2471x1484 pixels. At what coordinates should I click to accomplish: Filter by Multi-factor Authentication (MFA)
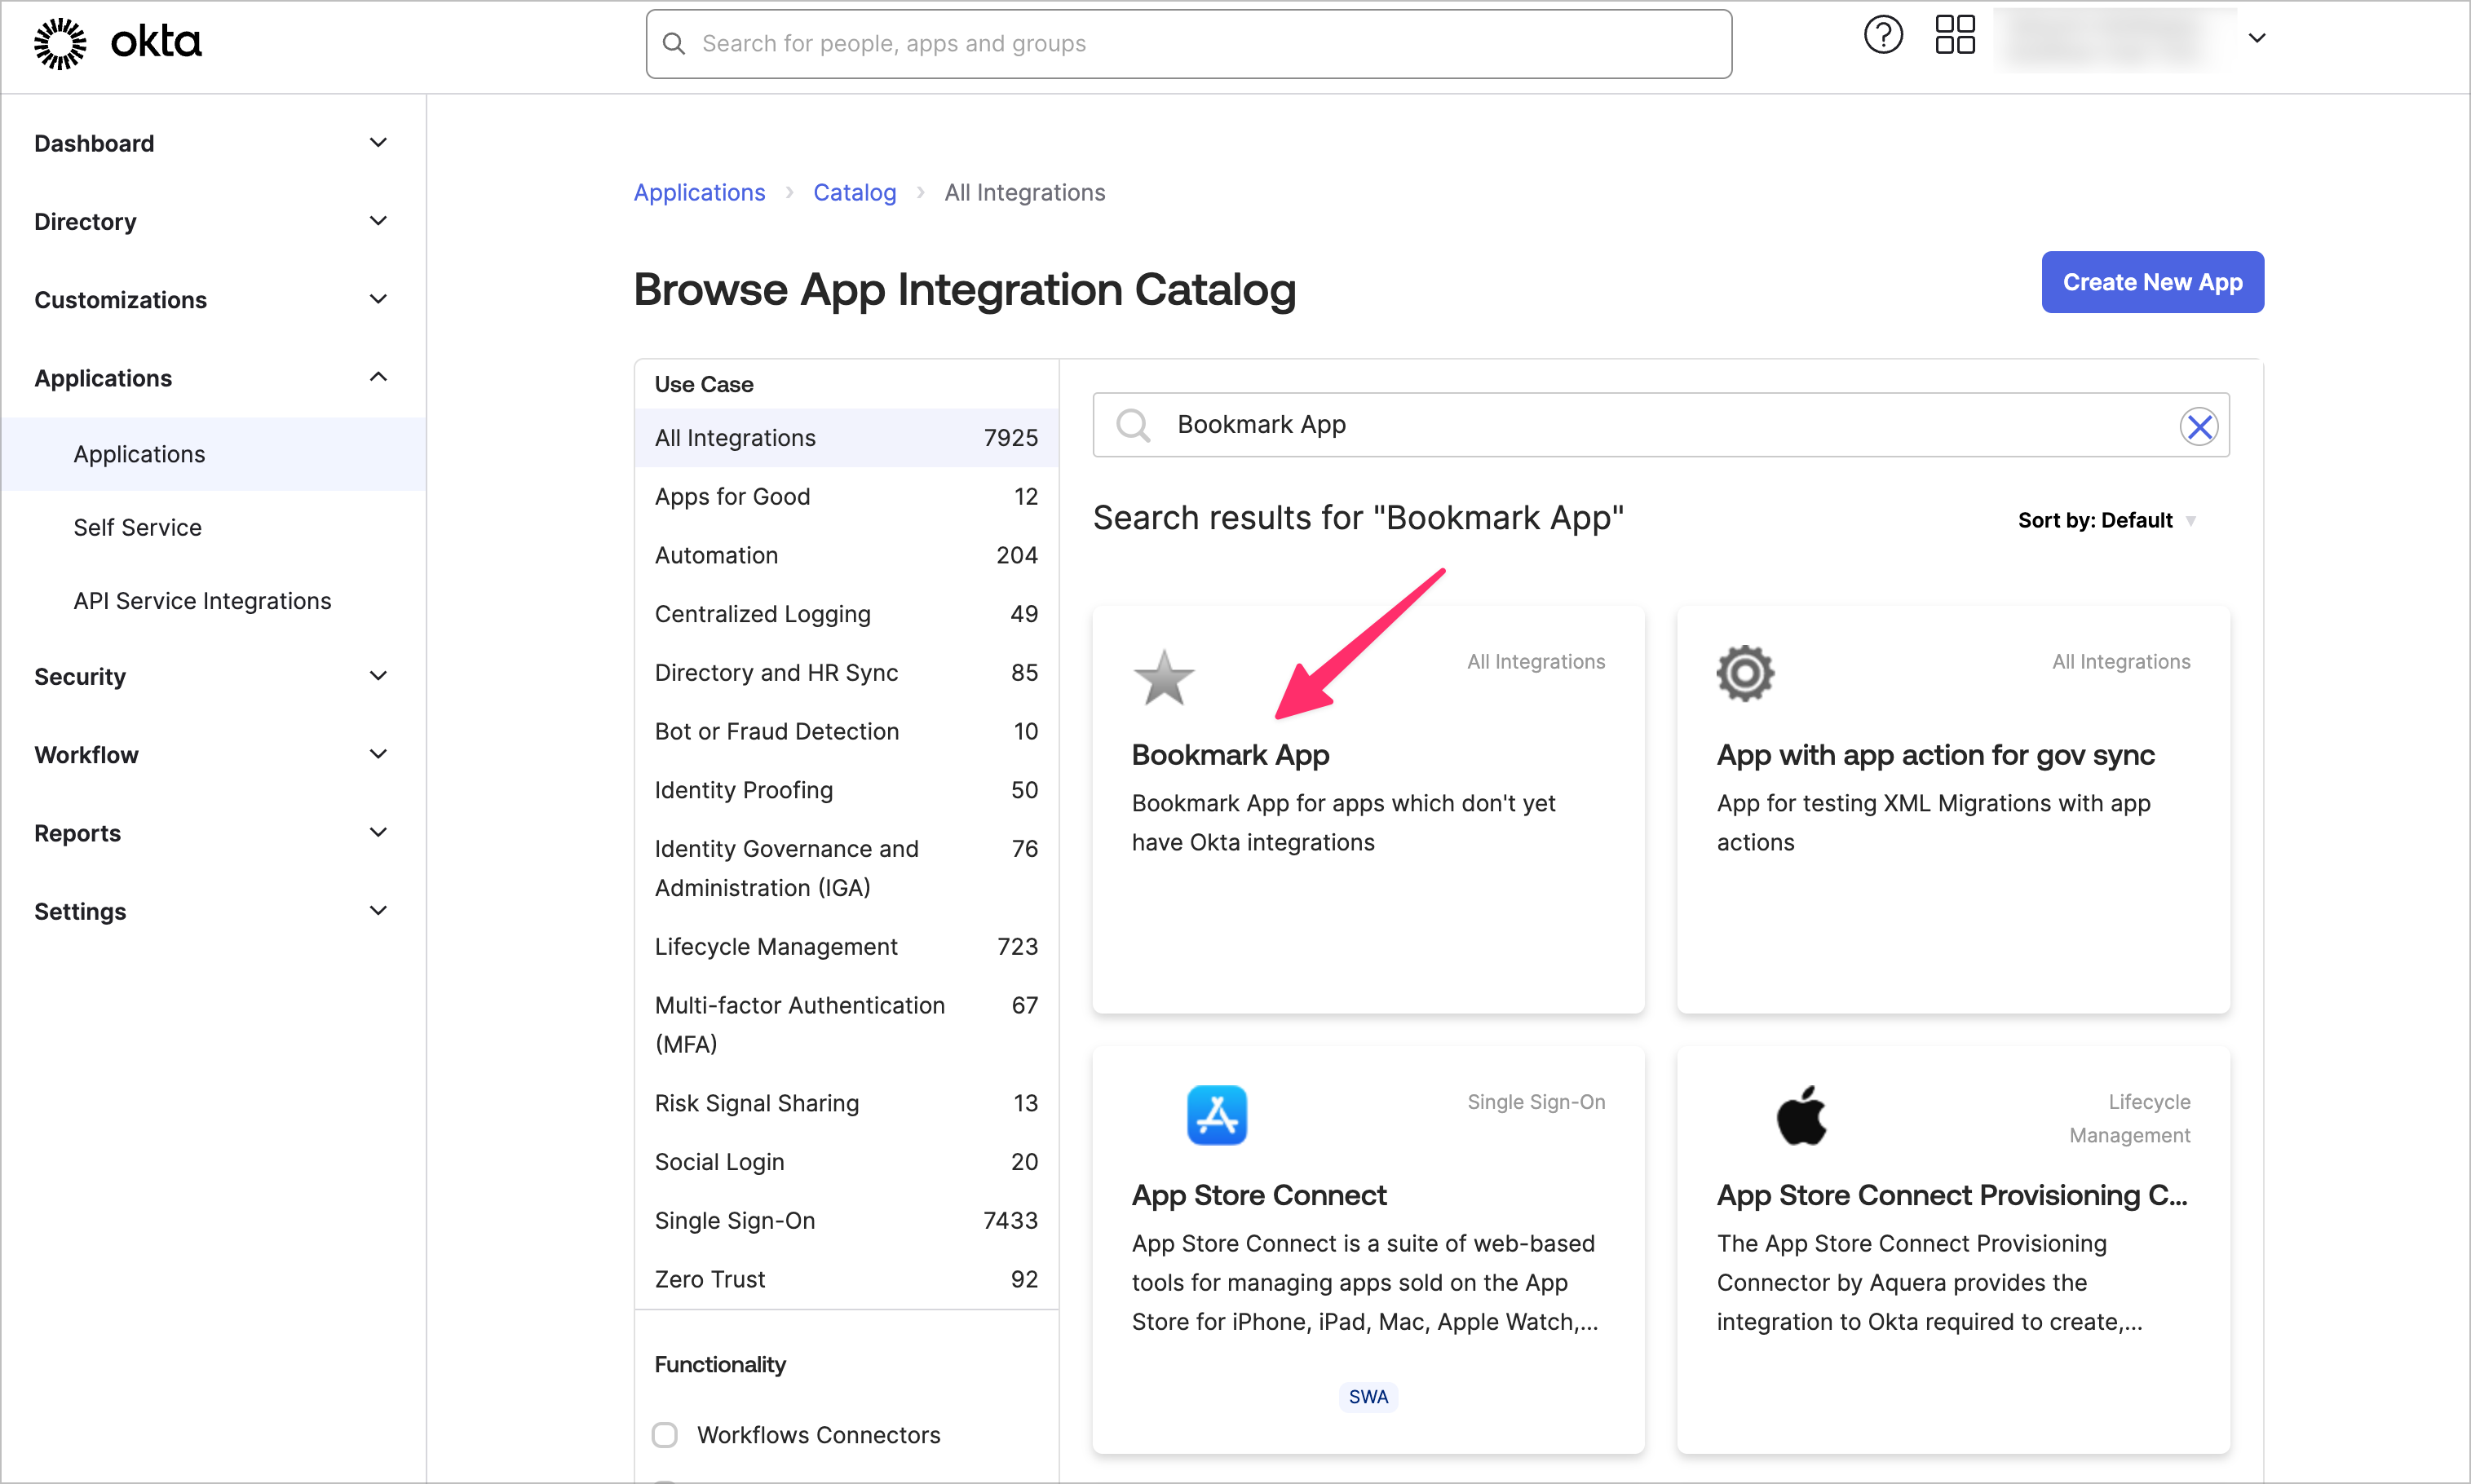tap(846, 1025)
